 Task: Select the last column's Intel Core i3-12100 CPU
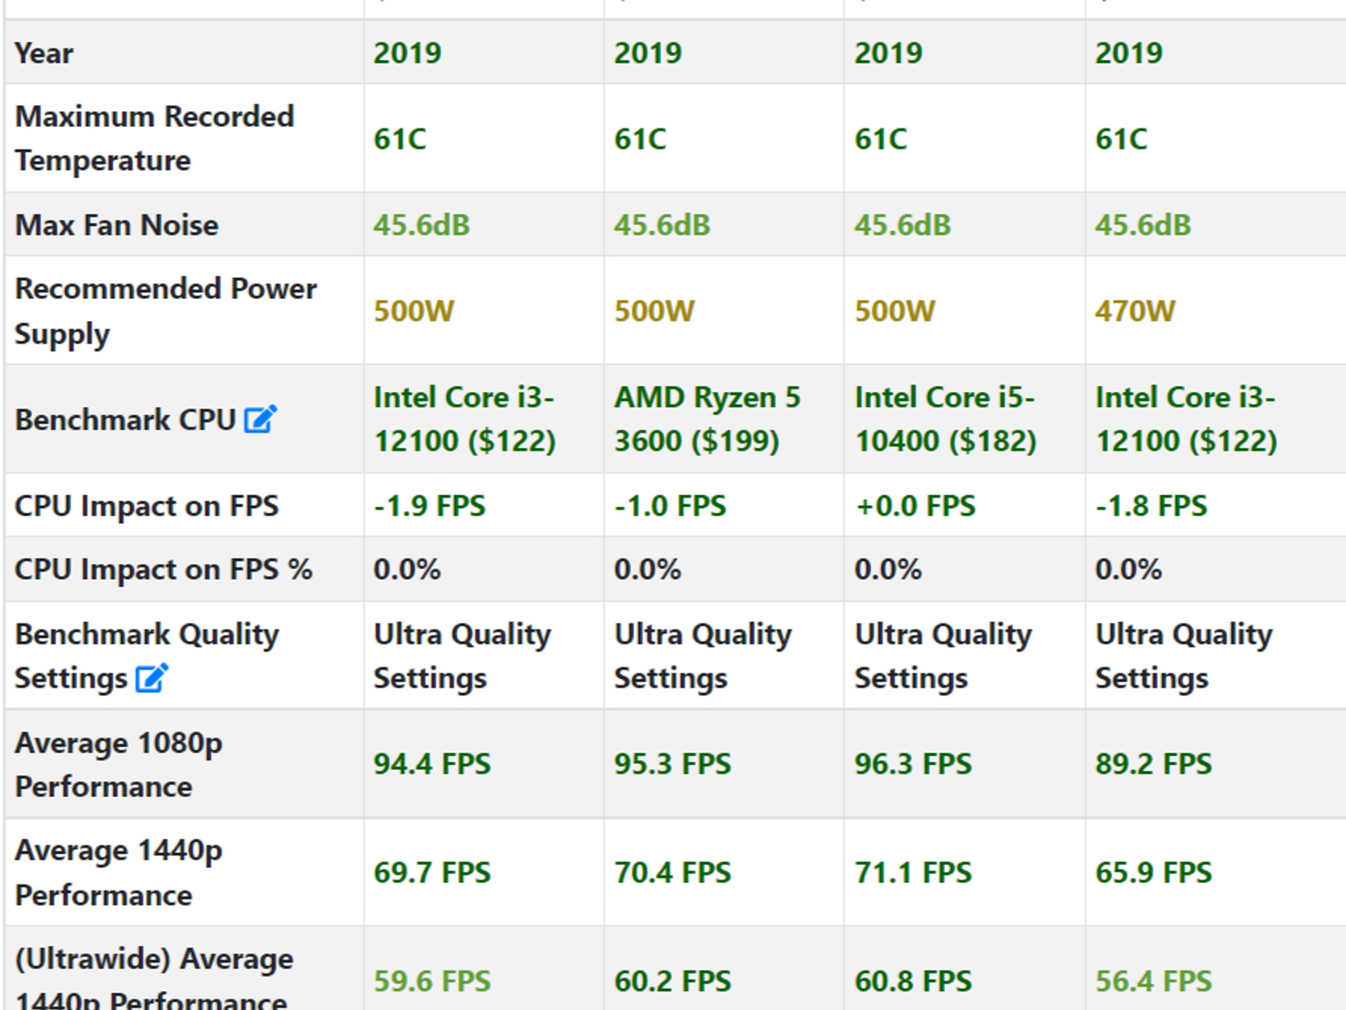pos(1186,419)
